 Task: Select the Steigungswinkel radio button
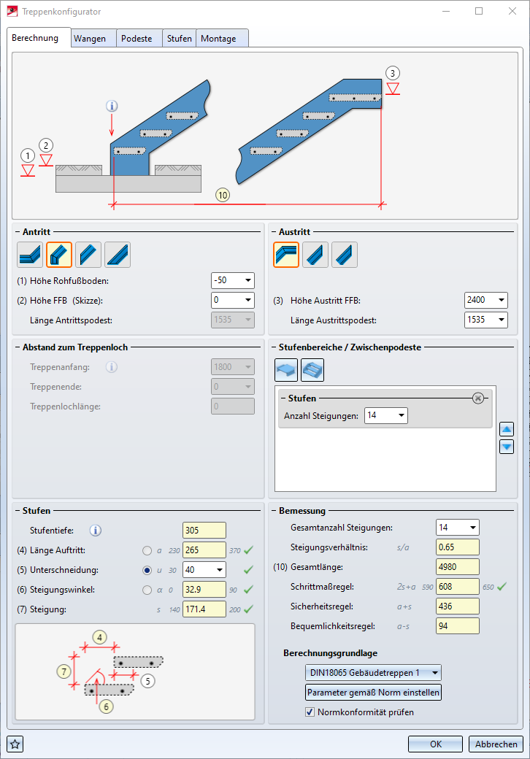point(147,590)
